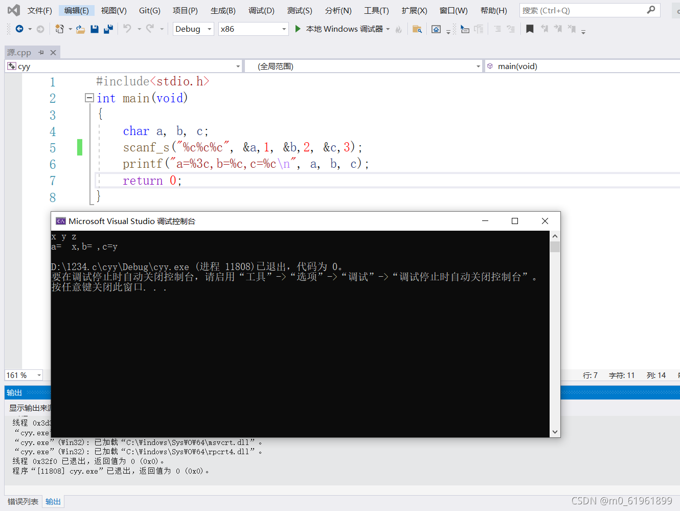Screen dimensions: 680x511
Task: Click the 搜索 (Ctrl+Q) search box
Action: coord(590,10)
